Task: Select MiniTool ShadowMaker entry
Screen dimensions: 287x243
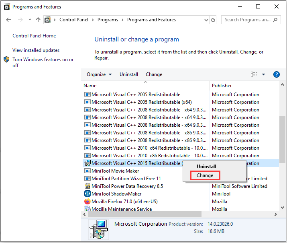Action: (116, 194)
